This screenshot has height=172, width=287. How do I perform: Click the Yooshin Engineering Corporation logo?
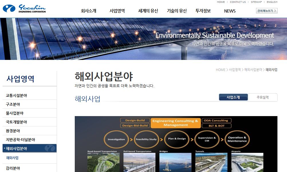point(24,9)
